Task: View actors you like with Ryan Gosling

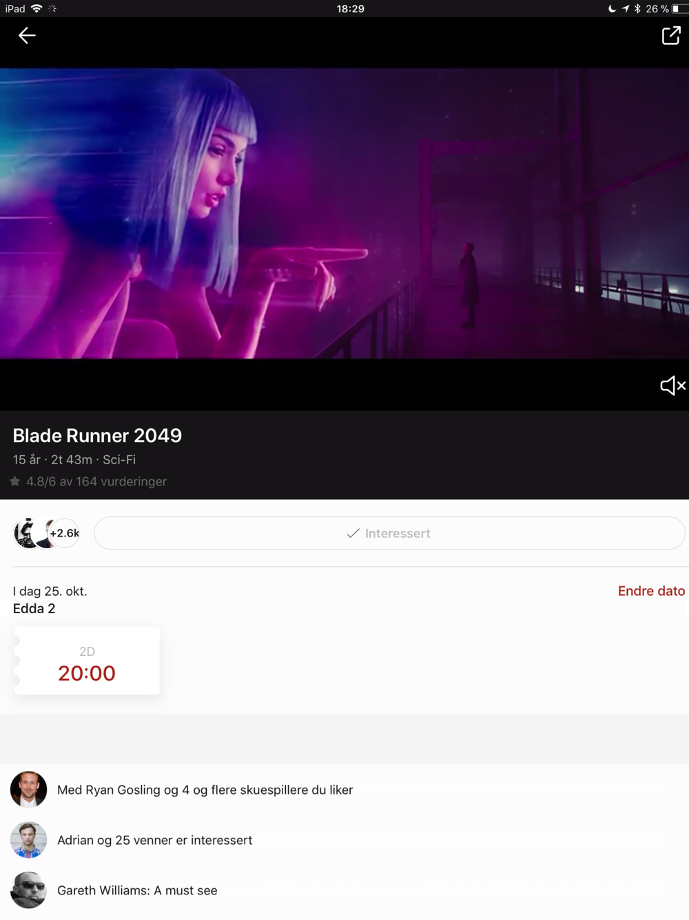Action: click(205, 790)
